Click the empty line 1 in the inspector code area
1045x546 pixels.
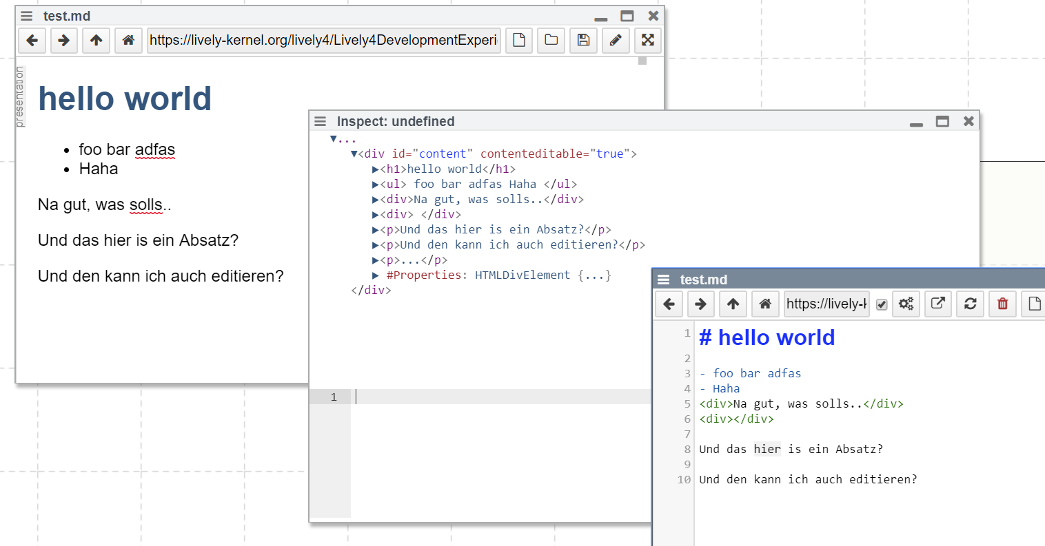[496, 397]
